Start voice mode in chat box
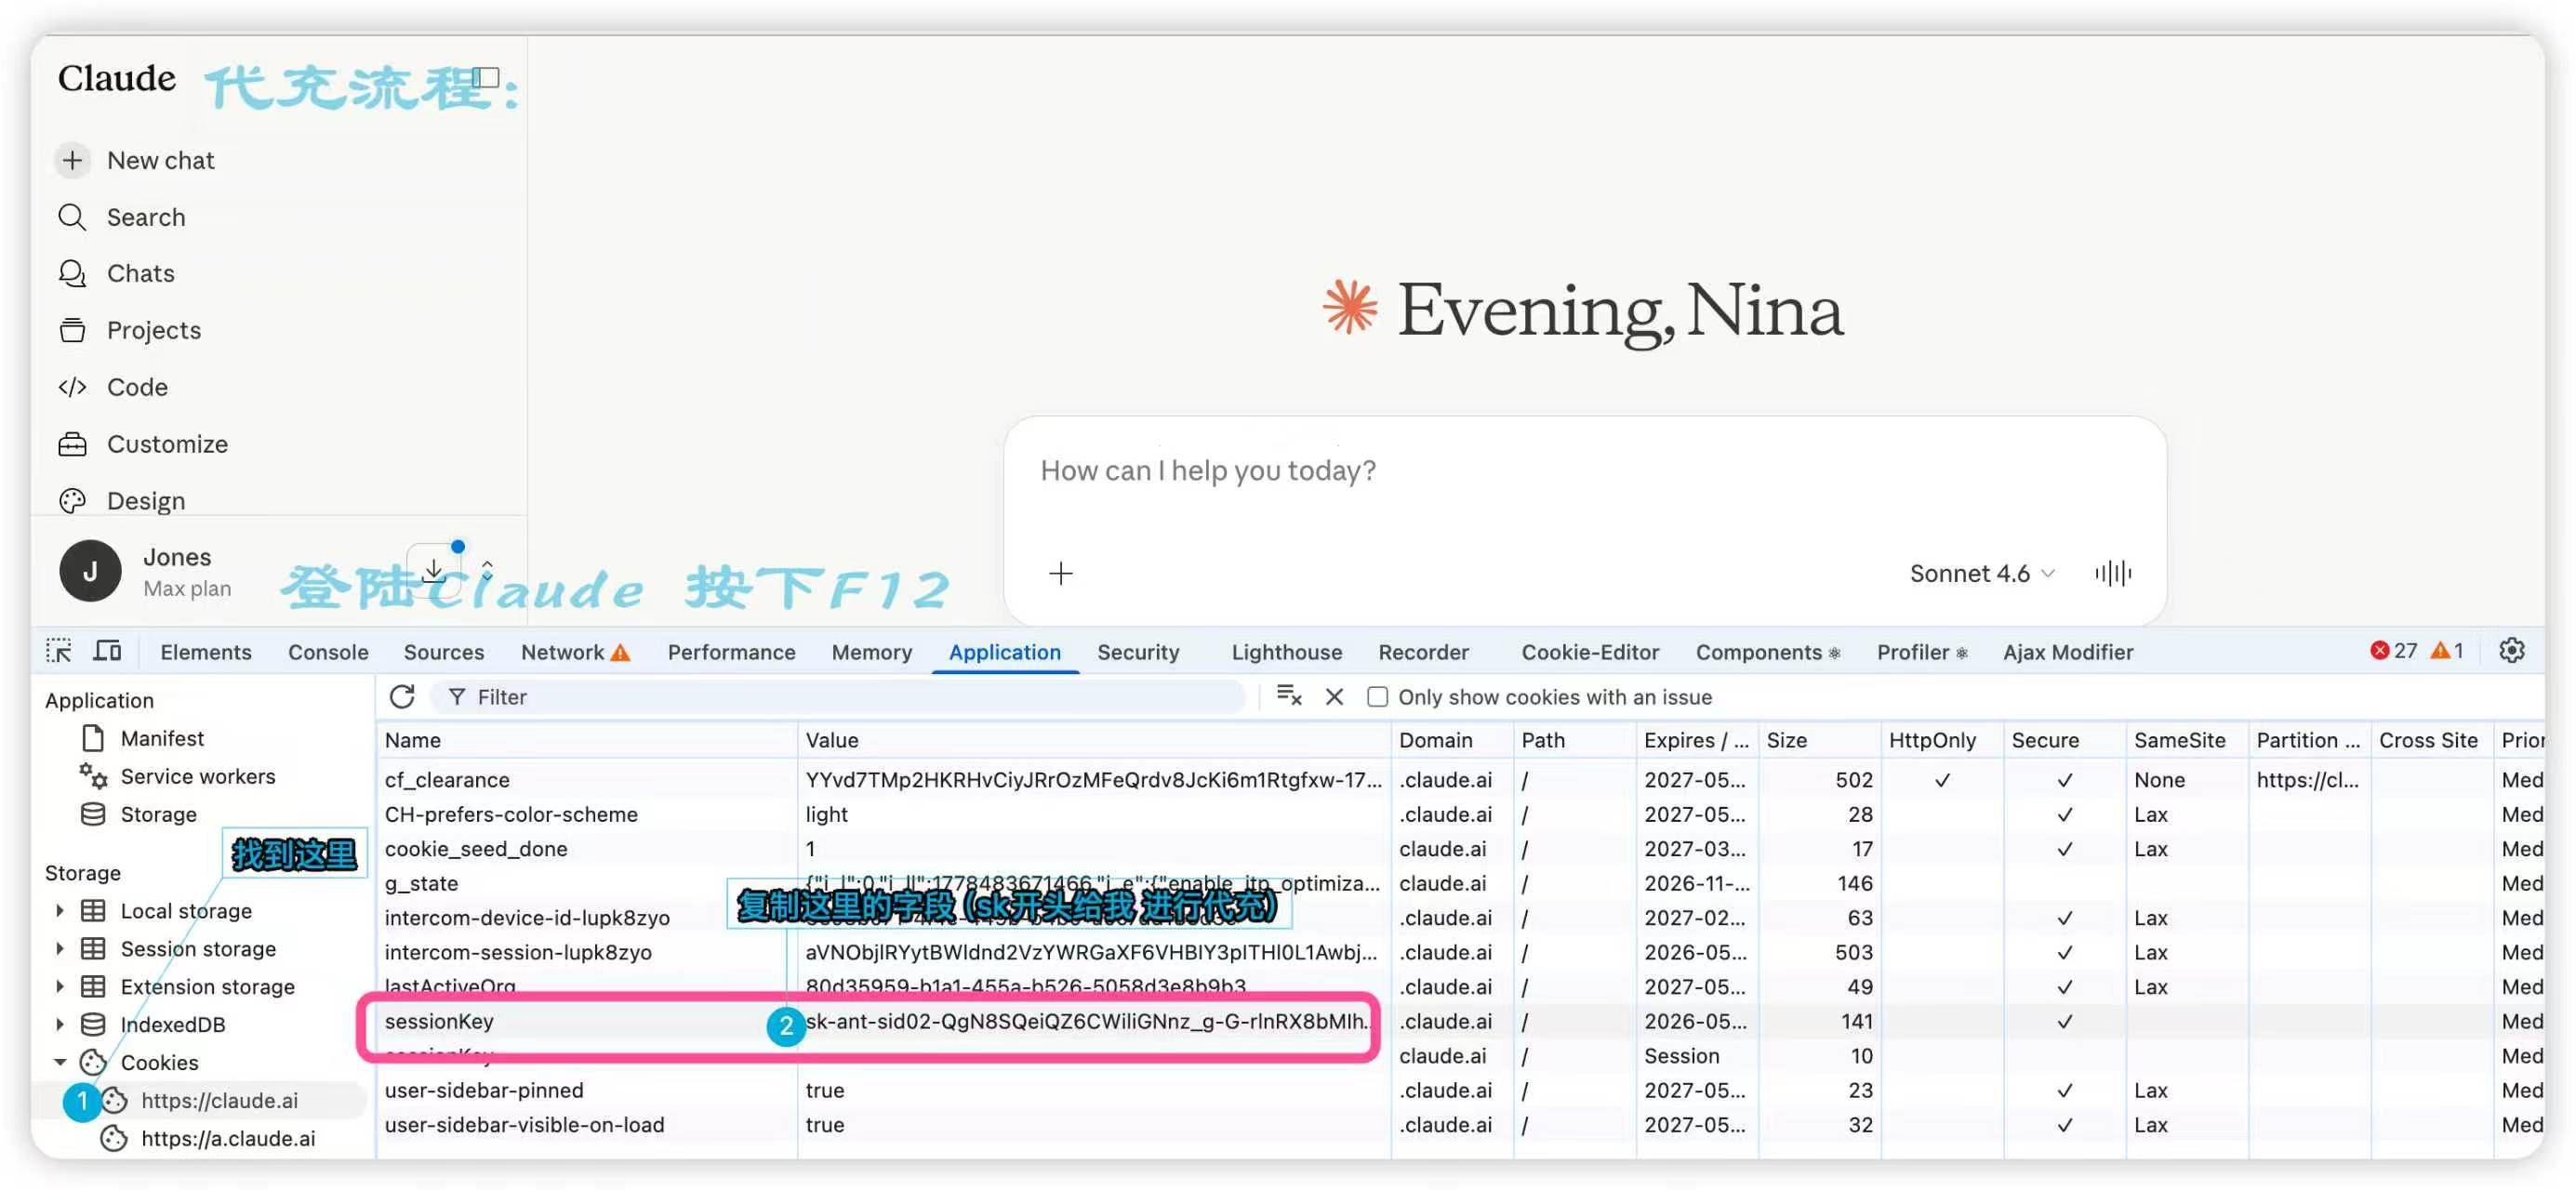The width and height of the screenshot is (2576, 1190). point(2113,573)
